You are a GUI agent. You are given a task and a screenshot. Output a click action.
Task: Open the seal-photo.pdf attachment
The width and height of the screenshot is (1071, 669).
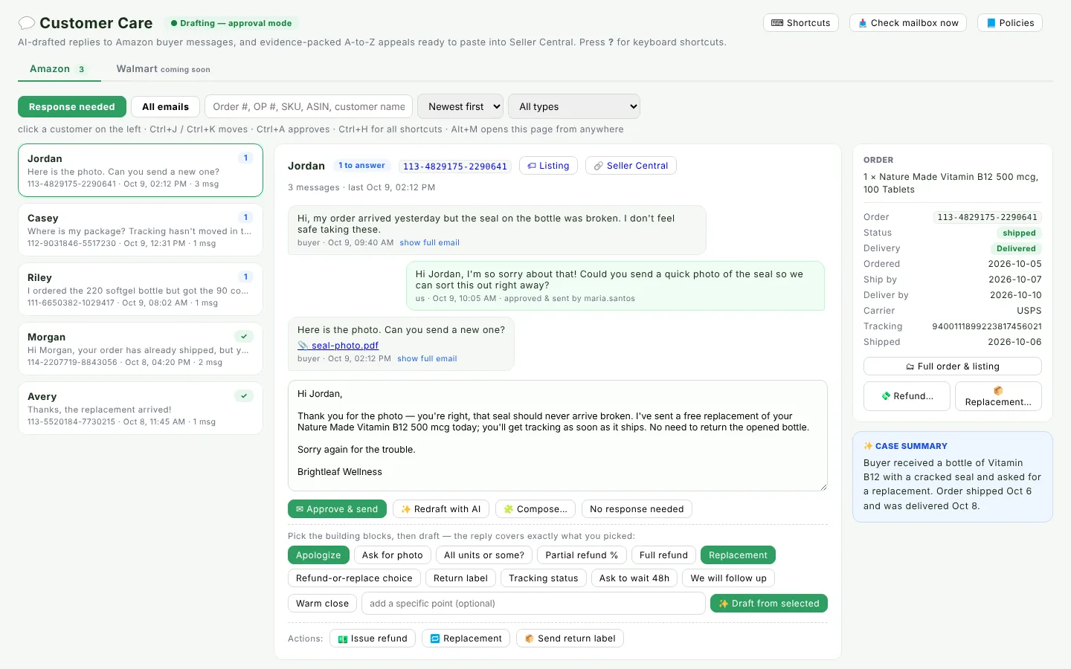coord(338,346)
